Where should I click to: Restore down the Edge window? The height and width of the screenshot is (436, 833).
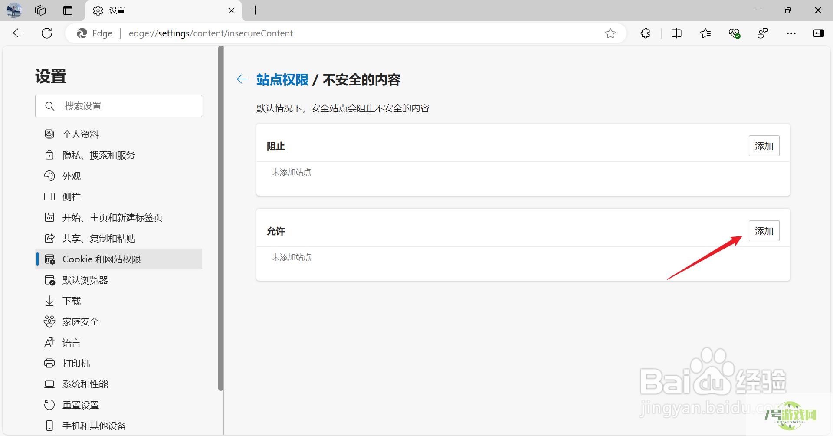pos(788,10)
